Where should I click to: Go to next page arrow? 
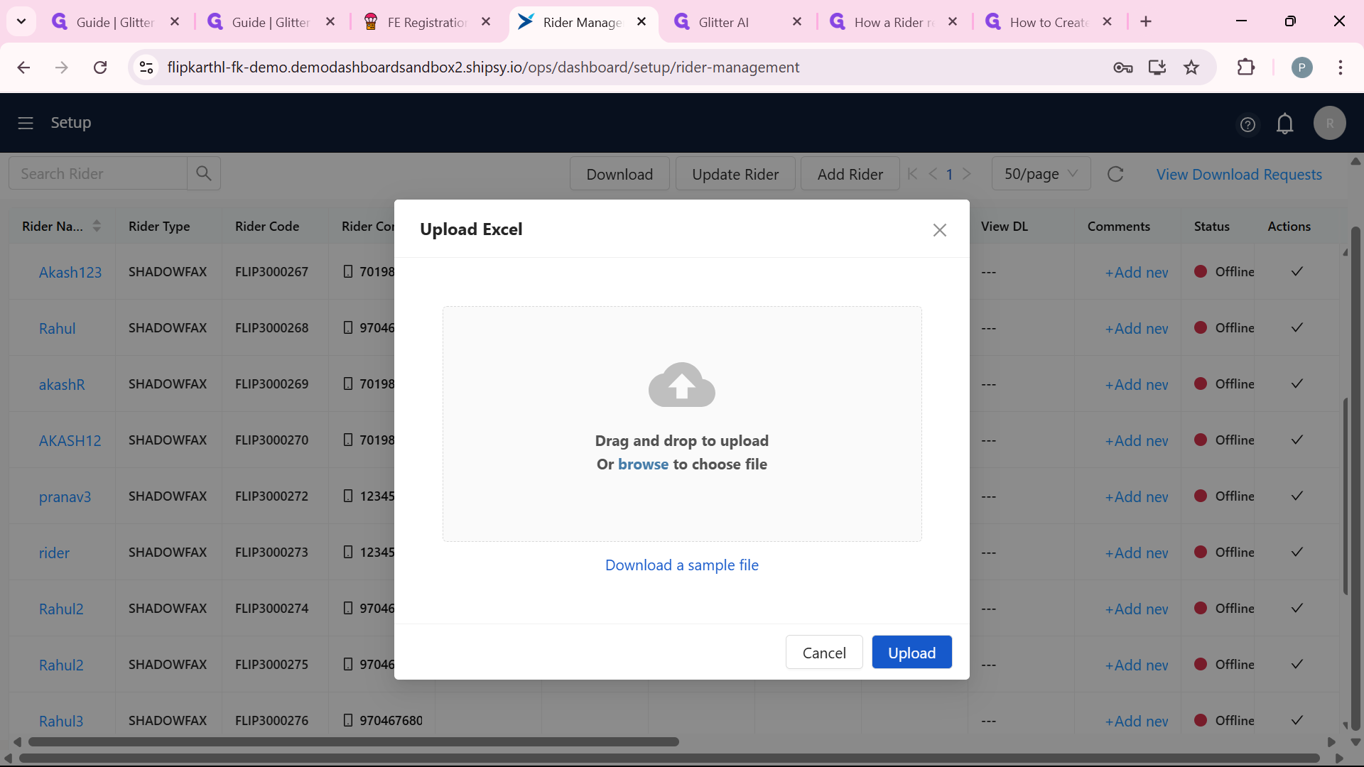(966, 174)
